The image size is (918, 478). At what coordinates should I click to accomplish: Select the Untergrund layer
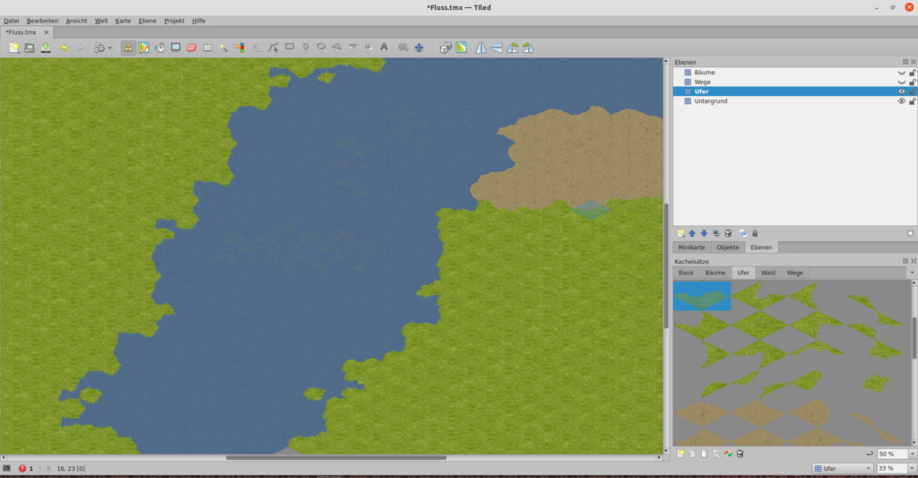pos(711,101)
